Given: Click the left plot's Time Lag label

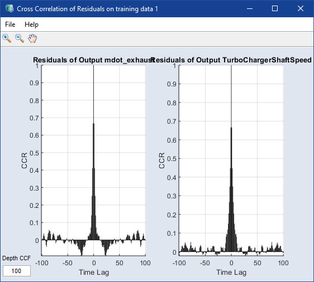Looking at the screenshot, I should point(94,272).
